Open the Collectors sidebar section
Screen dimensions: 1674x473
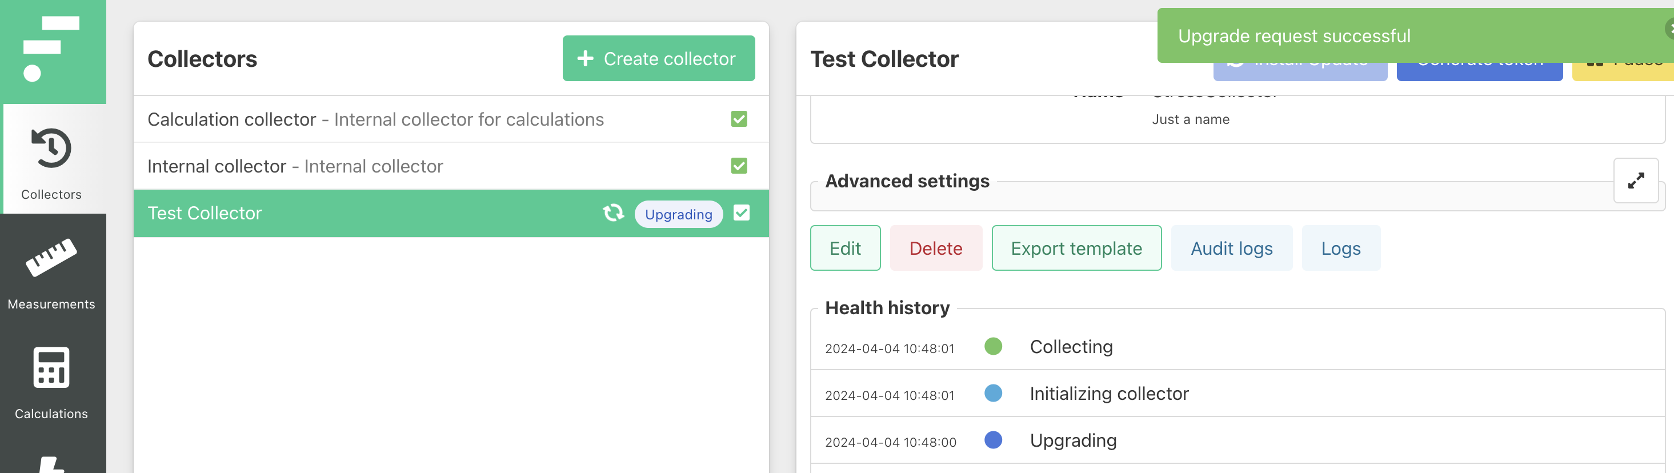(x=51, y=159)
